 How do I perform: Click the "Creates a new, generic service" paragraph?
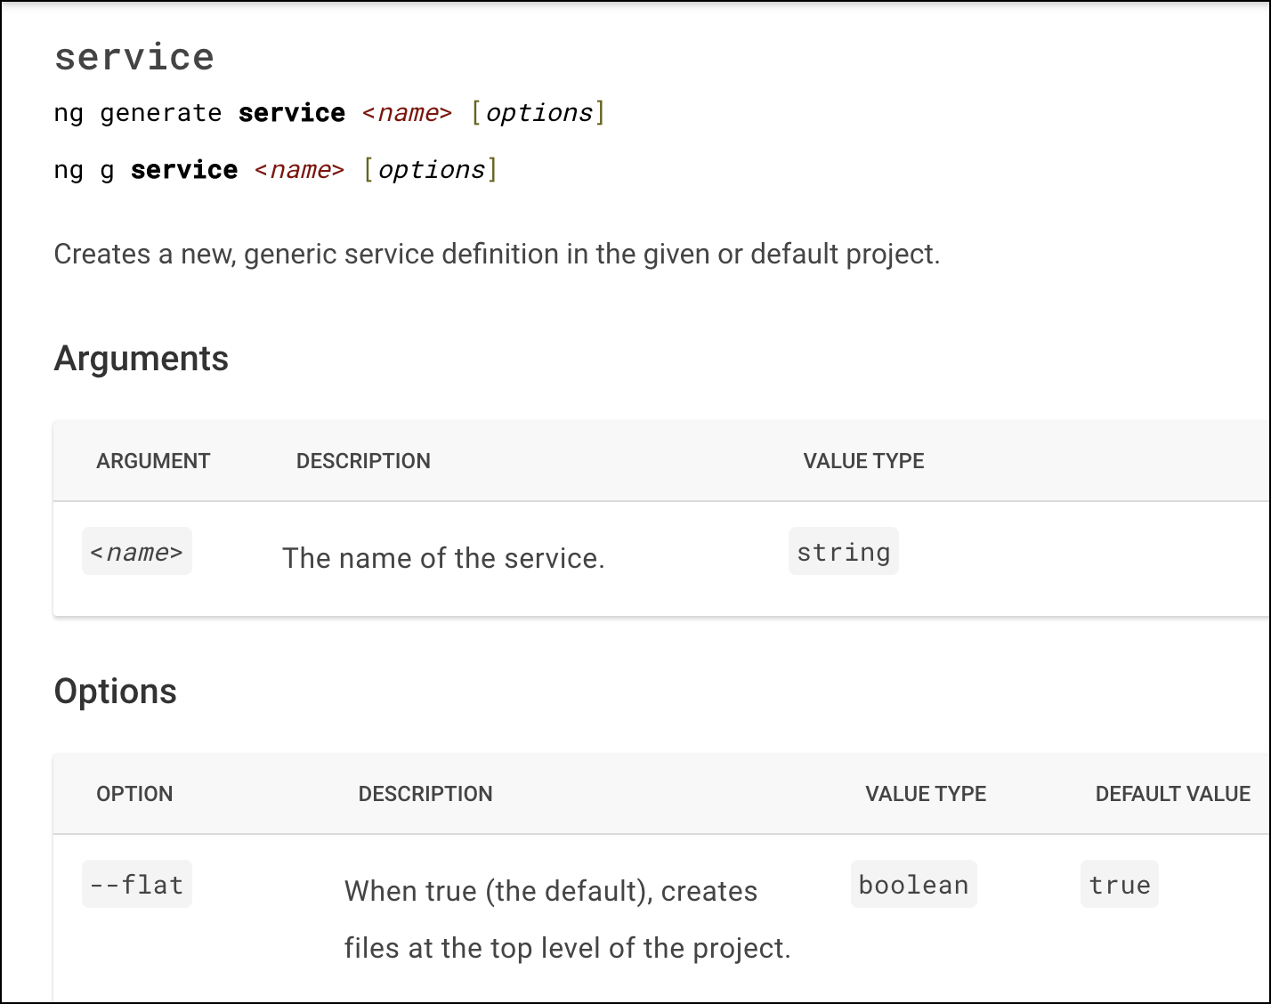click(497, 255)
